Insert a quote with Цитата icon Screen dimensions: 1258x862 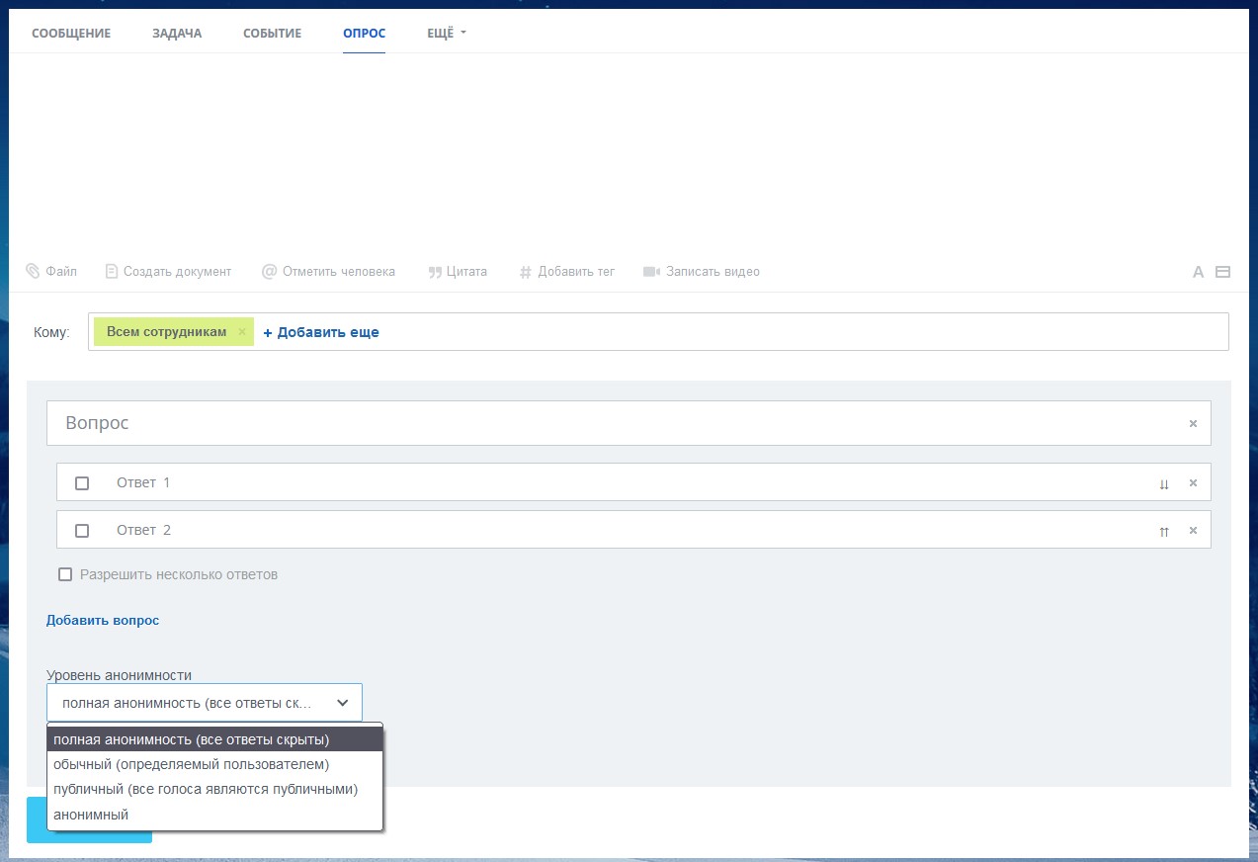click(435, 272)
